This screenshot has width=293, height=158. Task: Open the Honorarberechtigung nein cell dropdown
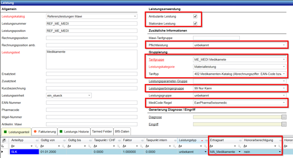[280, 152]
